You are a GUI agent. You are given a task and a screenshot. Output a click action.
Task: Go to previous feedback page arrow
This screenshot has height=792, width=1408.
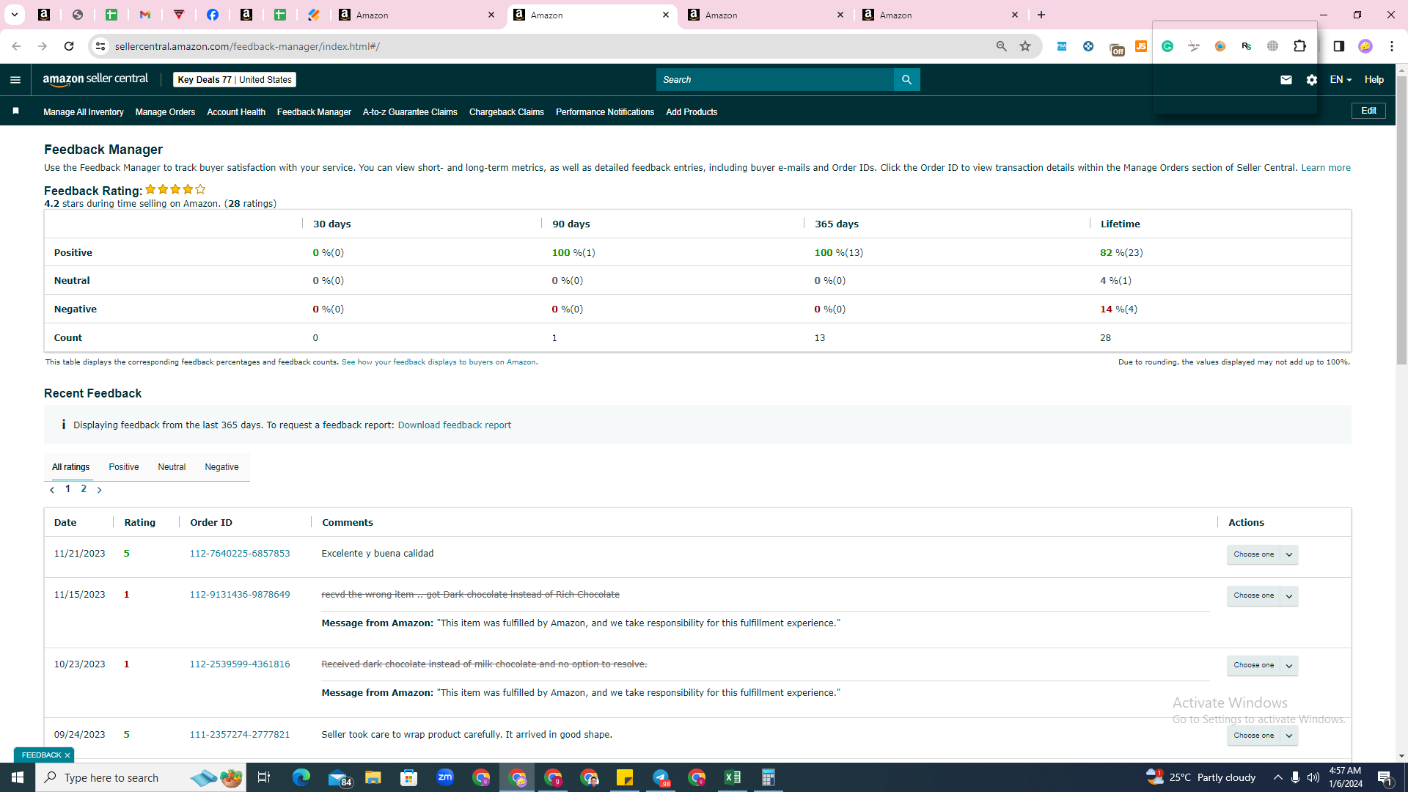(52, 490)
